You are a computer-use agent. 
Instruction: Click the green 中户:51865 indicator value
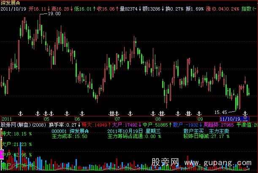coord(155,125)
